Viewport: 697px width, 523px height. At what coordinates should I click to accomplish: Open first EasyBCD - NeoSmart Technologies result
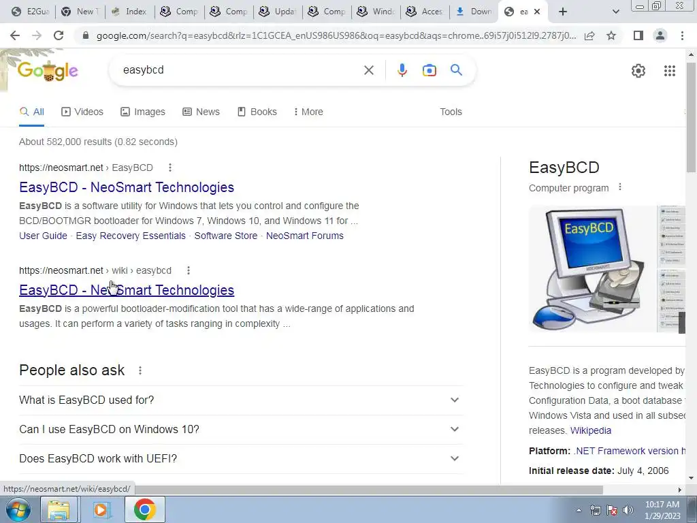click(127, 187)
